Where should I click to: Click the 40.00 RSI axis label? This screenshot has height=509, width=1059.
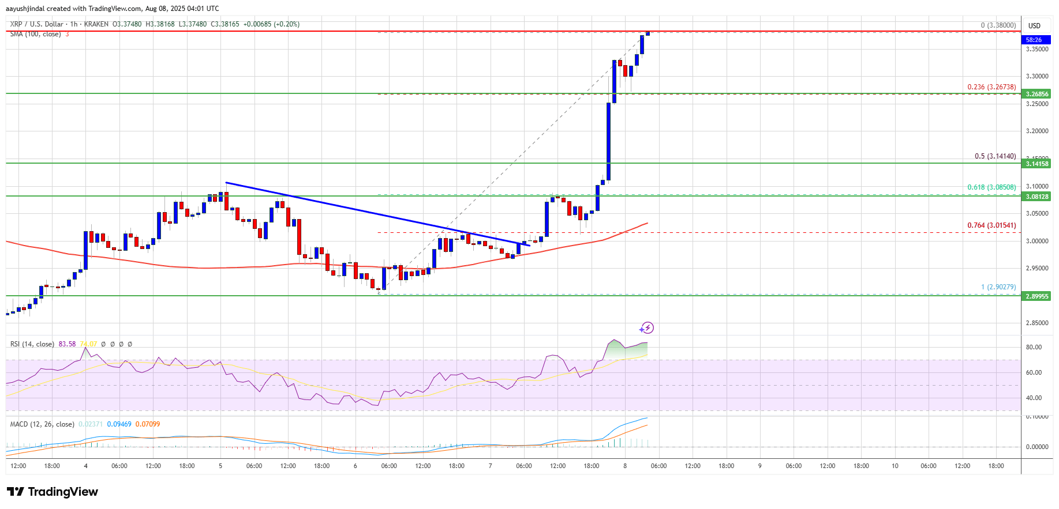(1034, 398)
